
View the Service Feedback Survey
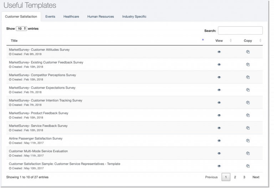(219, 128)
